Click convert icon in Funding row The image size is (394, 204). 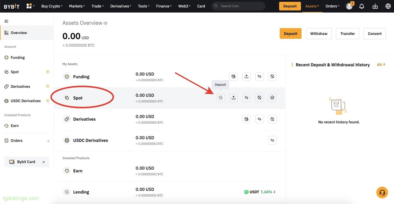[272, 76]
